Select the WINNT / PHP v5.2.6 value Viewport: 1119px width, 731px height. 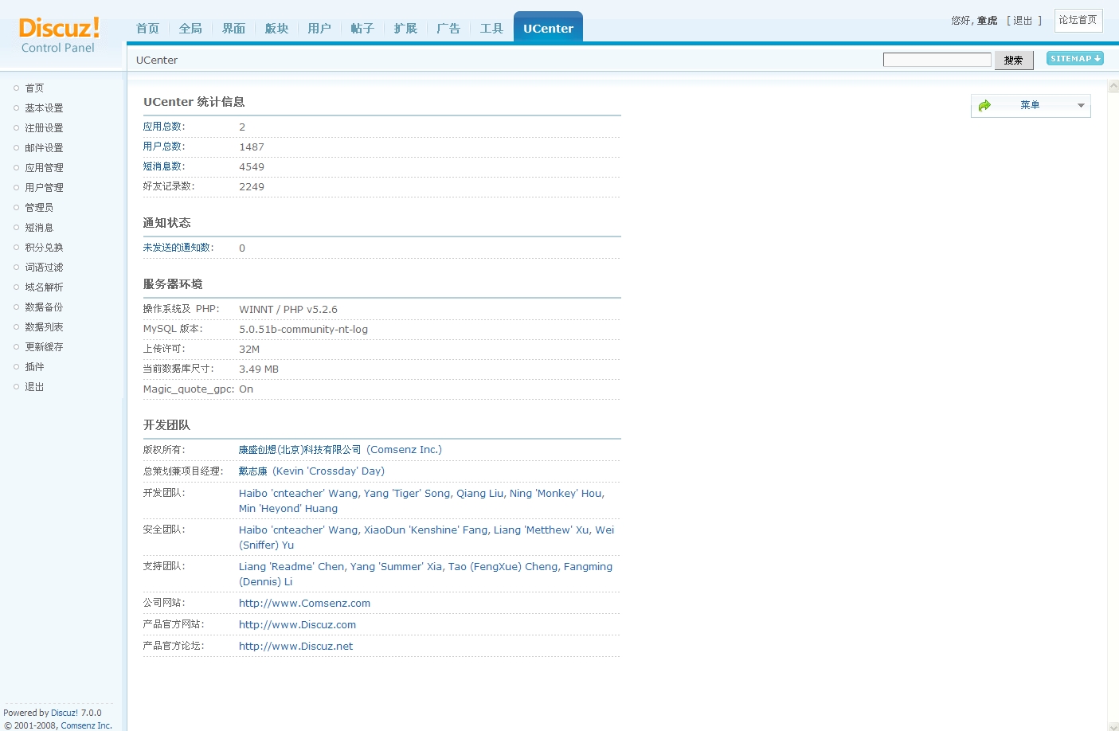pyautogui.click(x=288, y=310)
